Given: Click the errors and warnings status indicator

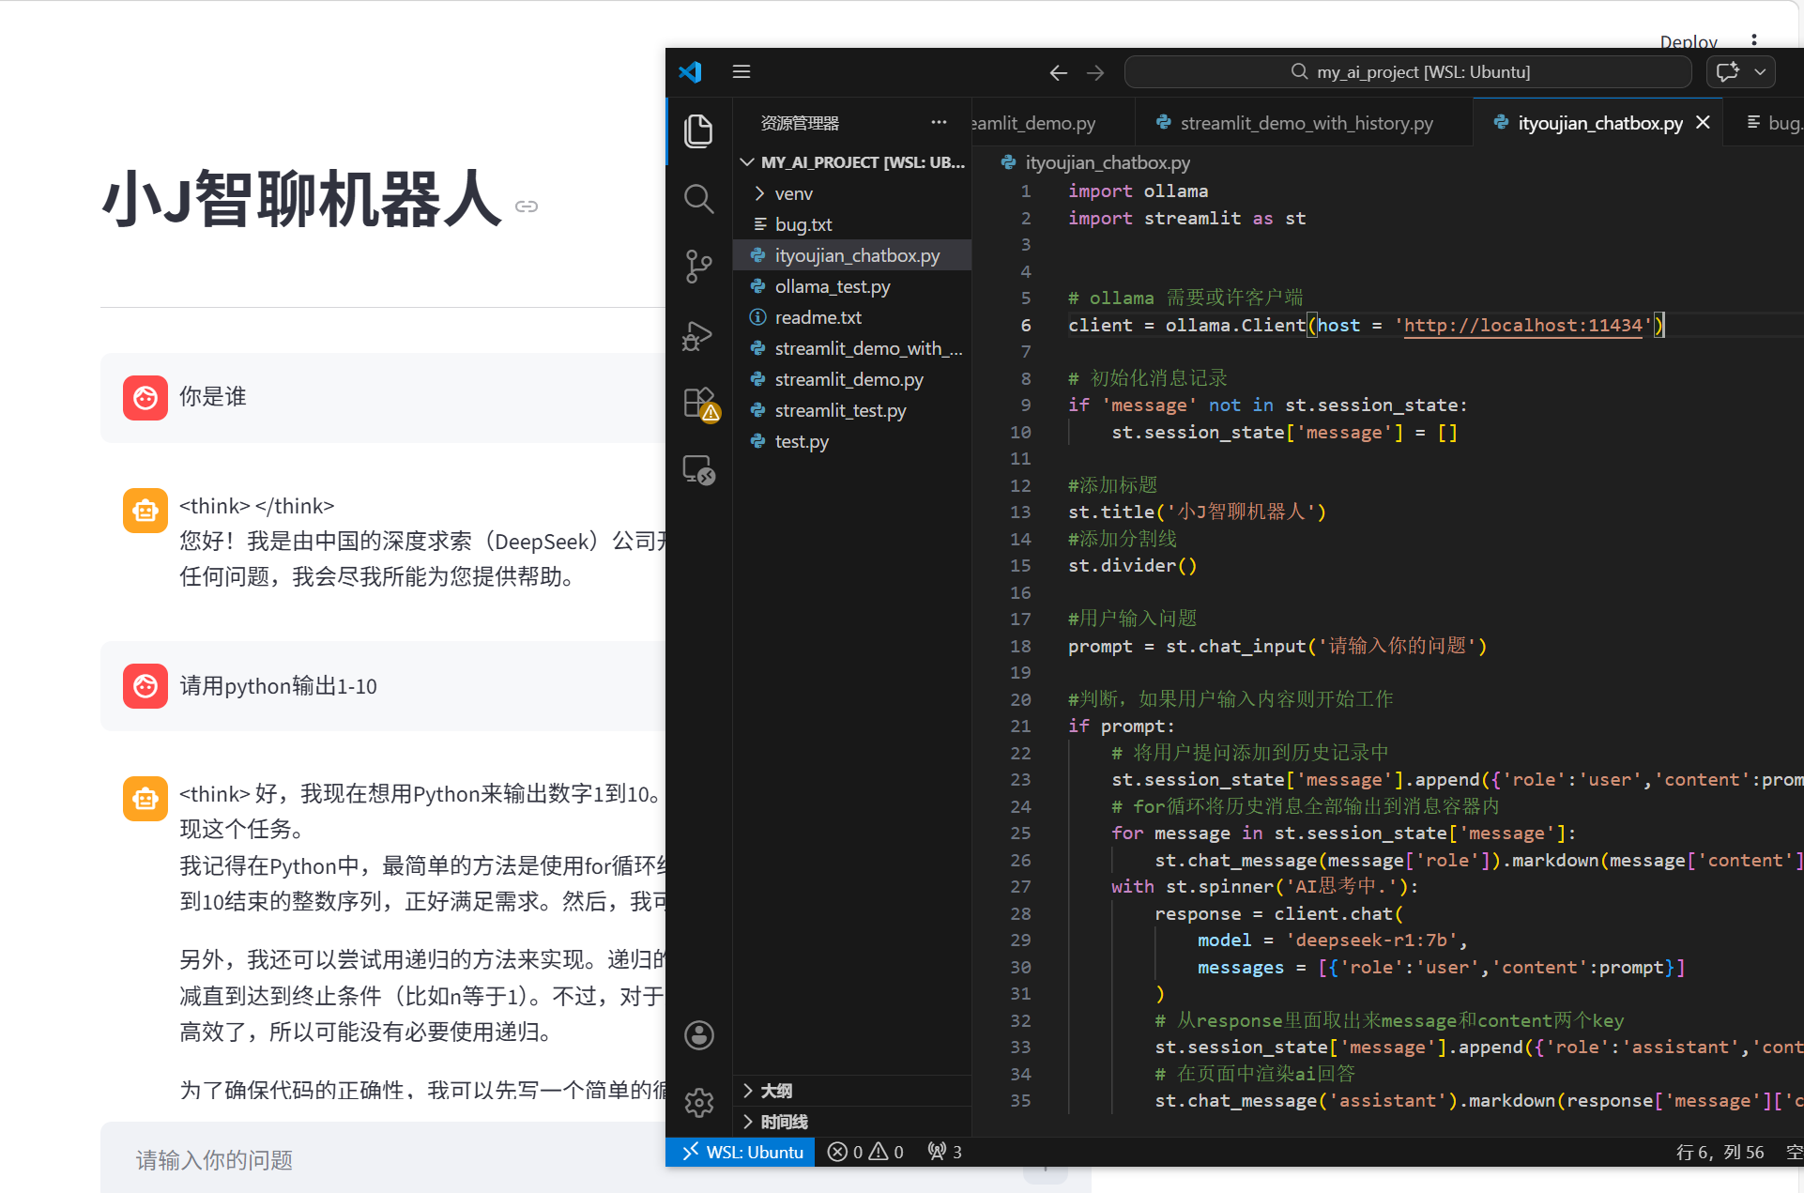Looking at the screenshot, I should 865,1152.
